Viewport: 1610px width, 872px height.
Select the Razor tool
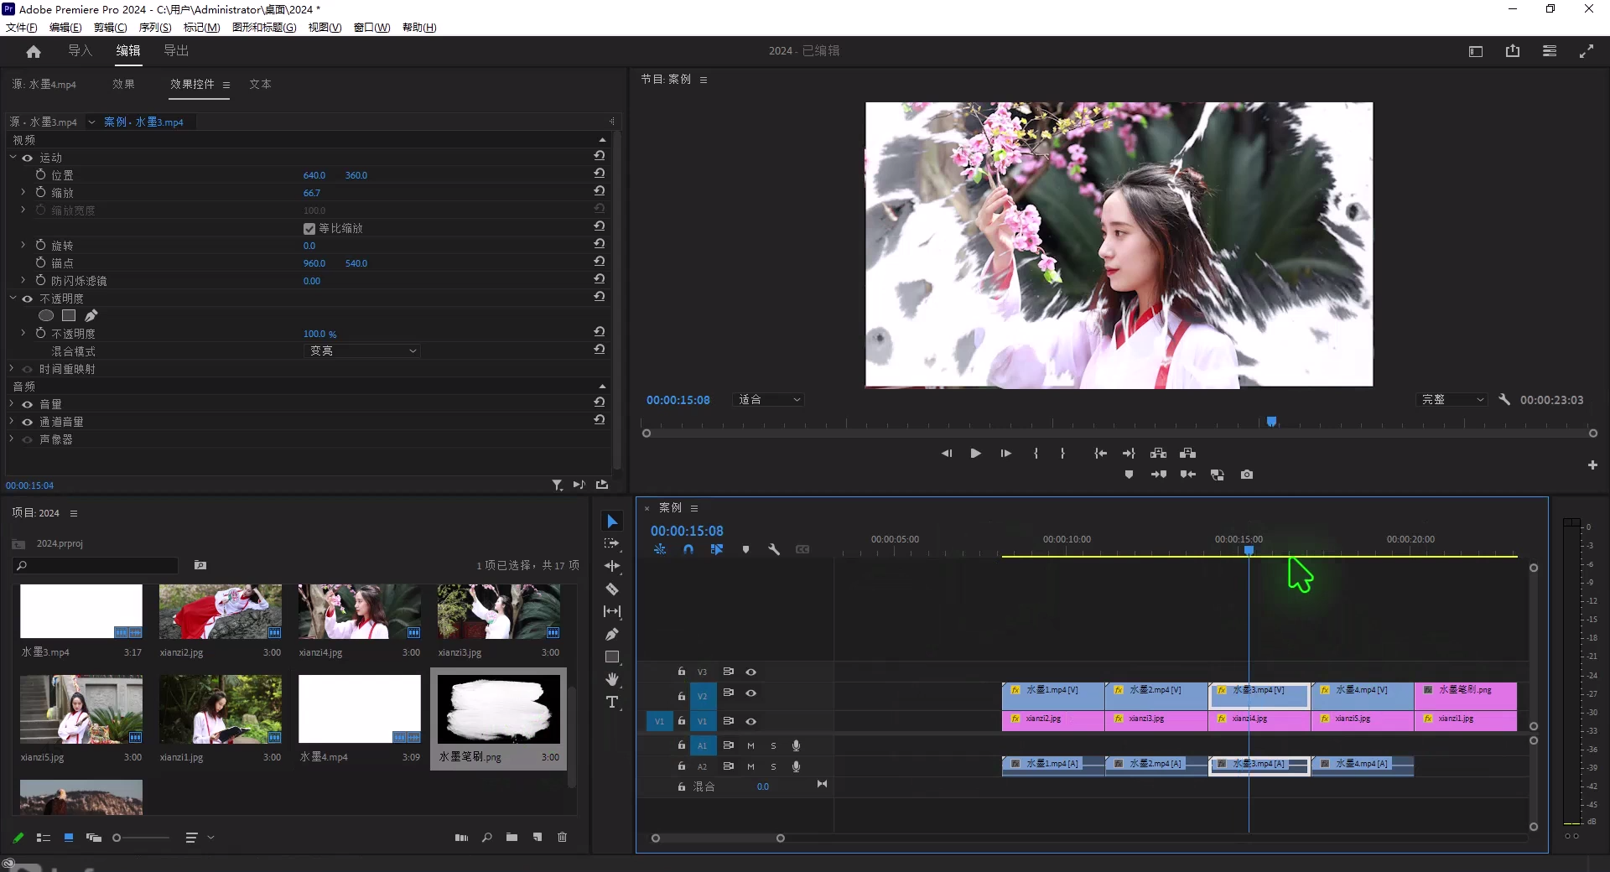click(x=612, y=589)
